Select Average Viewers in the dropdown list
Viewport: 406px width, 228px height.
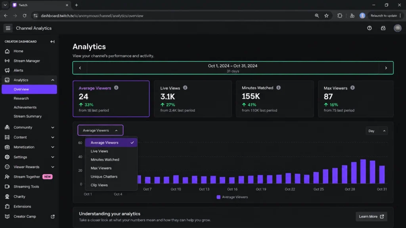coord(111,142)
